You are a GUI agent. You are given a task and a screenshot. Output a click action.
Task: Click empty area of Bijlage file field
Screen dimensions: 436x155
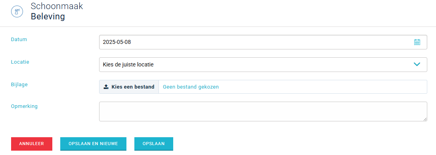coord(323,87)
